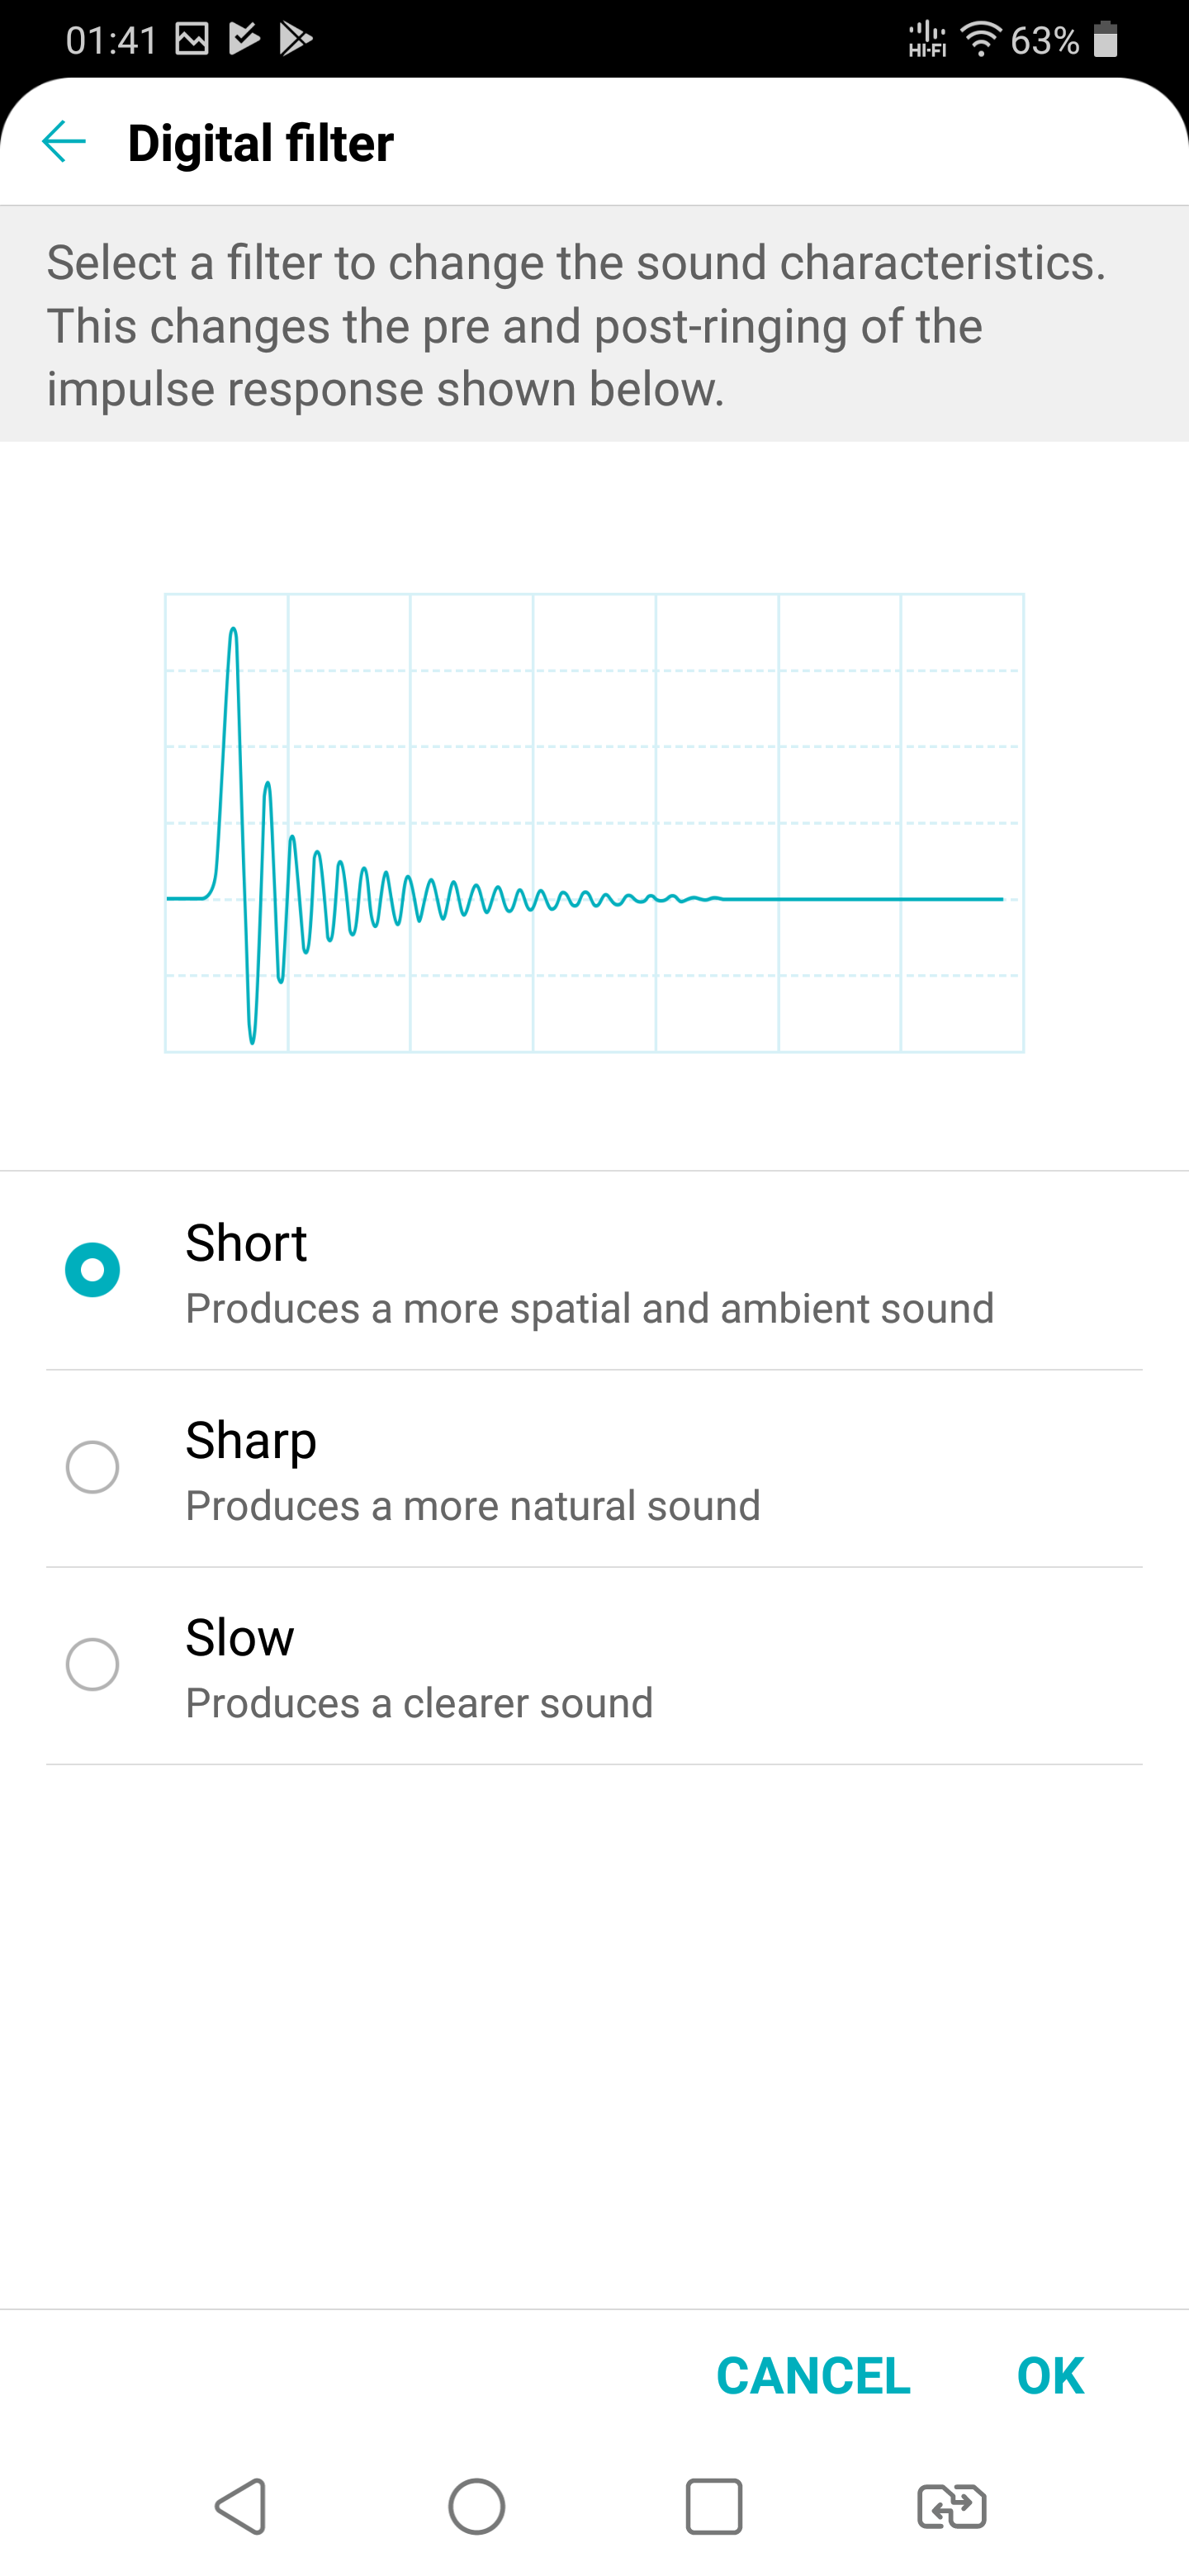The height and width of the screenshot is (2576, 1189).
Task: Tap the screen swap navigation icon
Action: [x=951, y=2506]
